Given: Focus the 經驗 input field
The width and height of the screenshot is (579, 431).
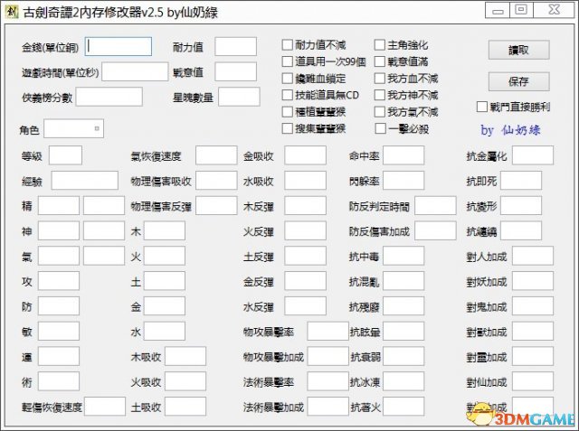Looking at the screenshot, I should coord(84,181).
